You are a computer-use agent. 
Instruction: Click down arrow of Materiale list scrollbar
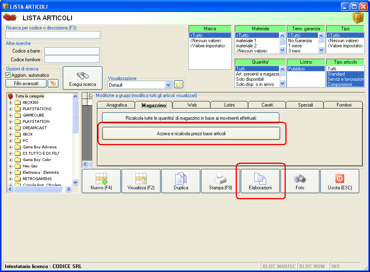[x=282, y=50]
